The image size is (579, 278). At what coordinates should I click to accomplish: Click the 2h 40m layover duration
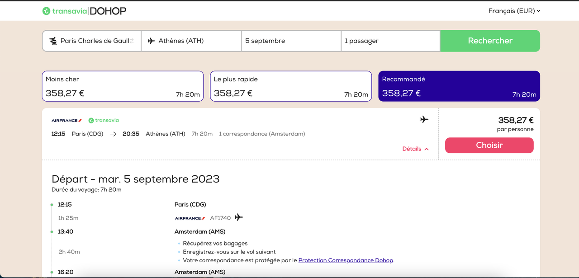click(x=69, y=252)
